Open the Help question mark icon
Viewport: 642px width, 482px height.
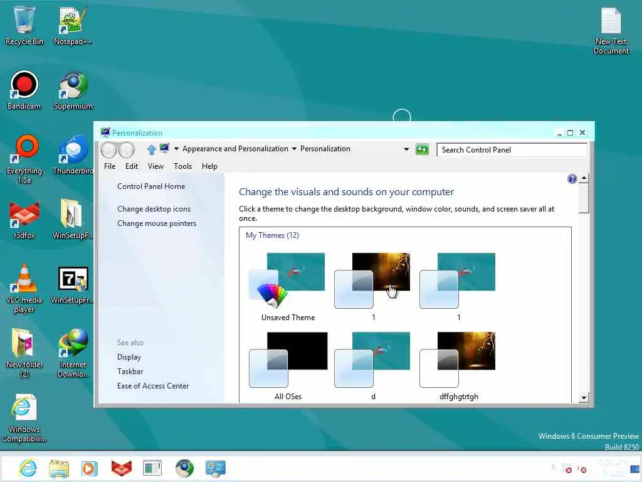(x=572, y=179)
